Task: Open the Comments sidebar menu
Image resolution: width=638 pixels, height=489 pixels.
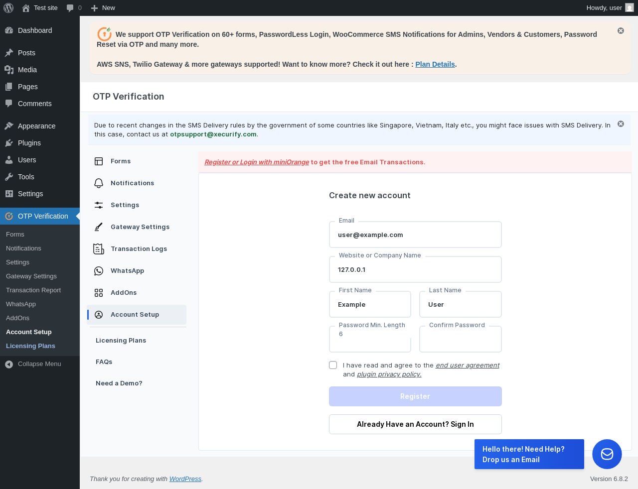Action: pyautogui.click(x=40, y=104)
